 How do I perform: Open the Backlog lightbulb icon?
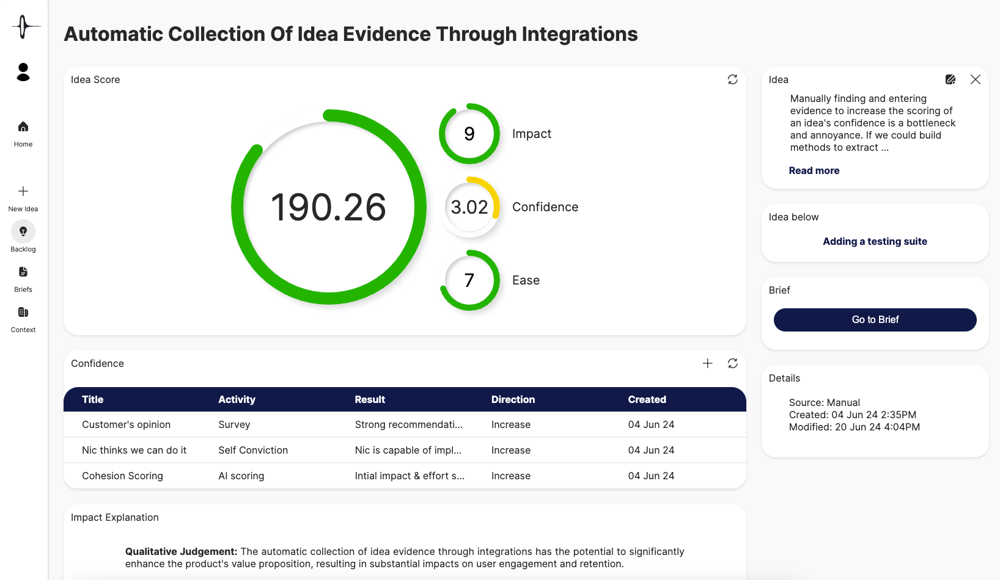[x=23, y=231]
